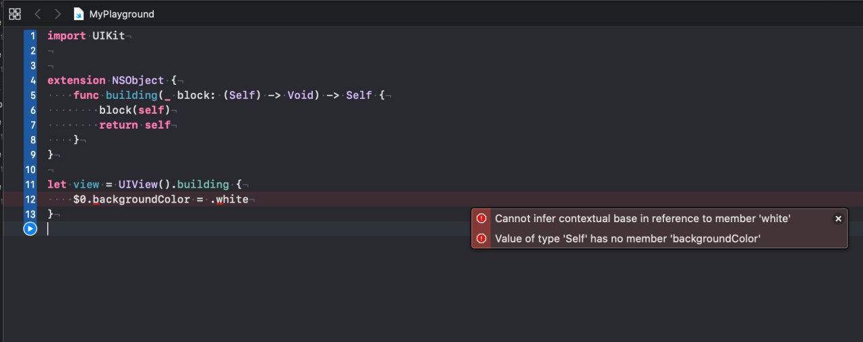Click 'UIKit' in the import statement
863x342 pixels.
109,36
